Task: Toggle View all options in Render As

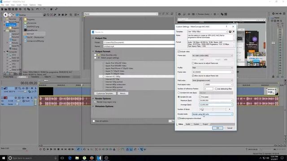Action: 94,121
